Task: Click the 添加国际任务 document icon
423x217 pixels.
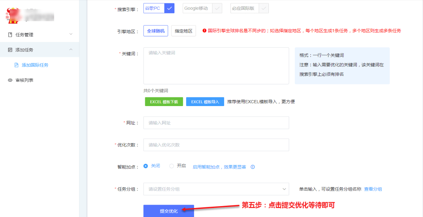Action: pos(16,65)
